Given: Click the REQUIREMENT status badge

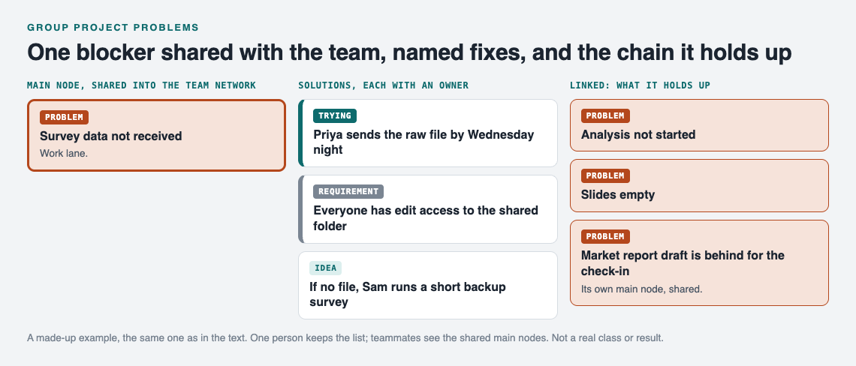Looking at the screenshot, I should pyautogui.click(x=348, y=191).
